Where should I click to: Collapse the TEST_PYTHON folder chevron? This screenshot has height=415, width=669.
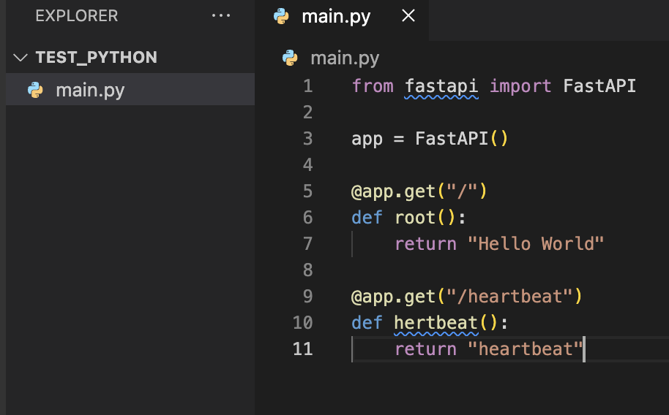(20, 57)
